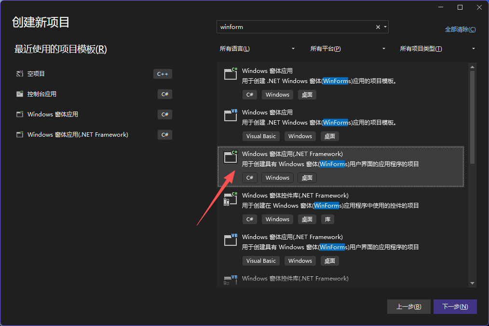Click the scrollbar down arrow
This screenshot has height=326, width=489.
click(x=472, y=283)
